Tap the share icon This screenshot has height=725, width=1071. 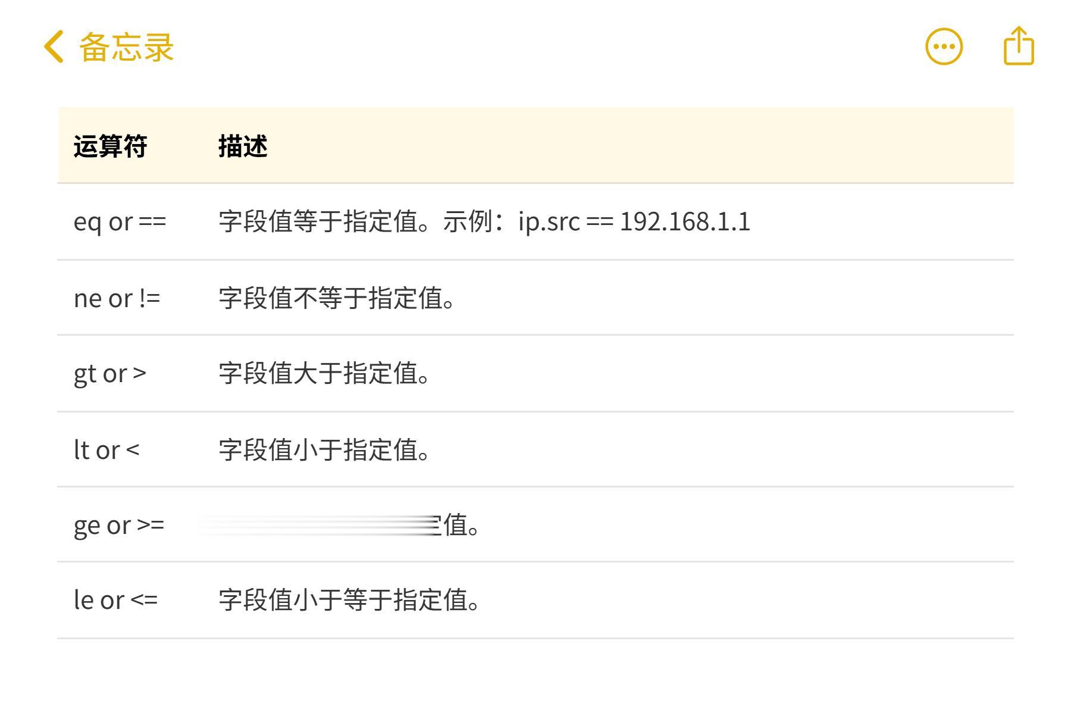[1019, 45]
